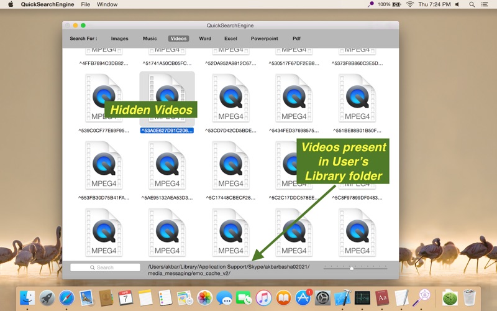The height and width of the screenshot is (311, 497).
Task: Open Spotlight search in menu bar
Action: [x=472, y=4]
